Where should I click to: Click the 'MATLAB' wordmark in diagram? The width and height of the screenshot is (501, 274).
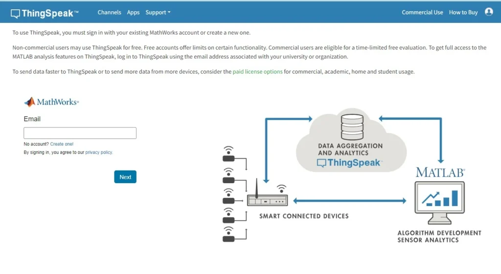440,172
